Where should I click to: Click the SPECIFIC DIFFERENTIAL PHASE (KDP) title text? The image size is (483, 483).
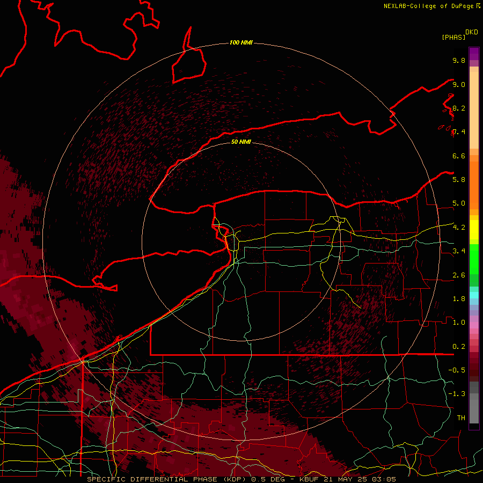[x=167, y=479]
